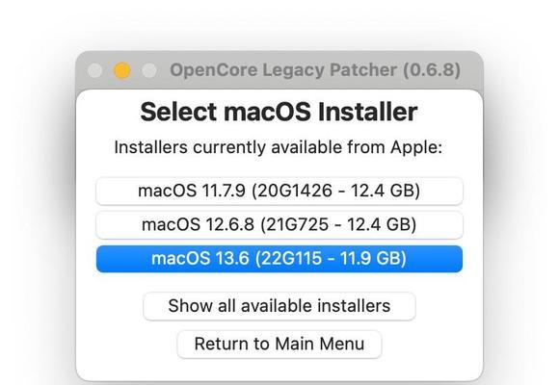Screen dimensions: 559x385
Task: Click the Installers currently available from Apple label
Action: coord(279,147)
